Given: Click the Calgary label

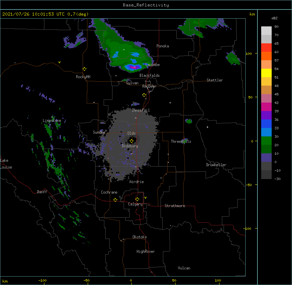Looking at the screenshot, I should click(135, 204).
